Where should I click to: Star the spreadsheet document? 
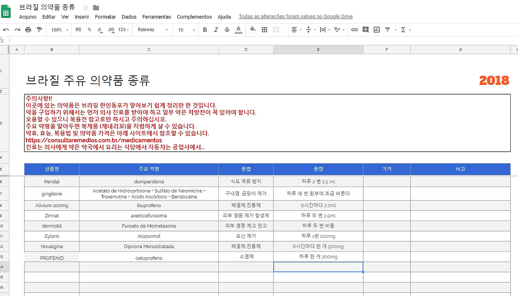coord(85,8)
